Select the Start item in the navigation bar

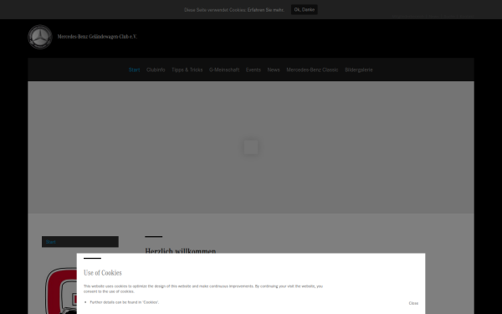(x=134, y=69)
